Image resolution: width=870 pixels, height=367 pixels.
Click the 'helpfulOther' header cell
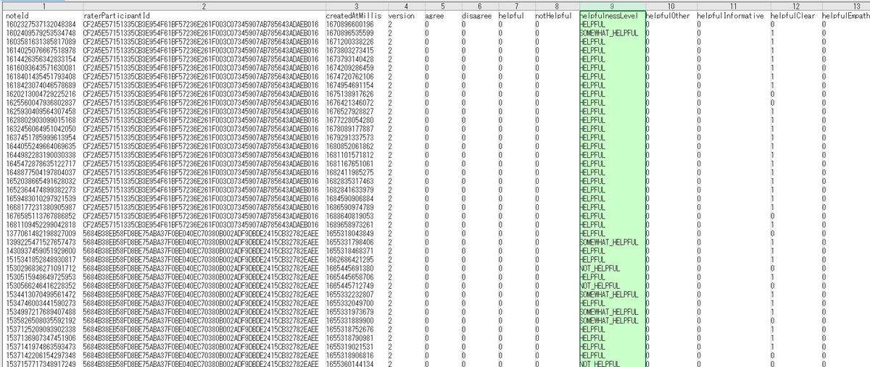pos(670,15)
